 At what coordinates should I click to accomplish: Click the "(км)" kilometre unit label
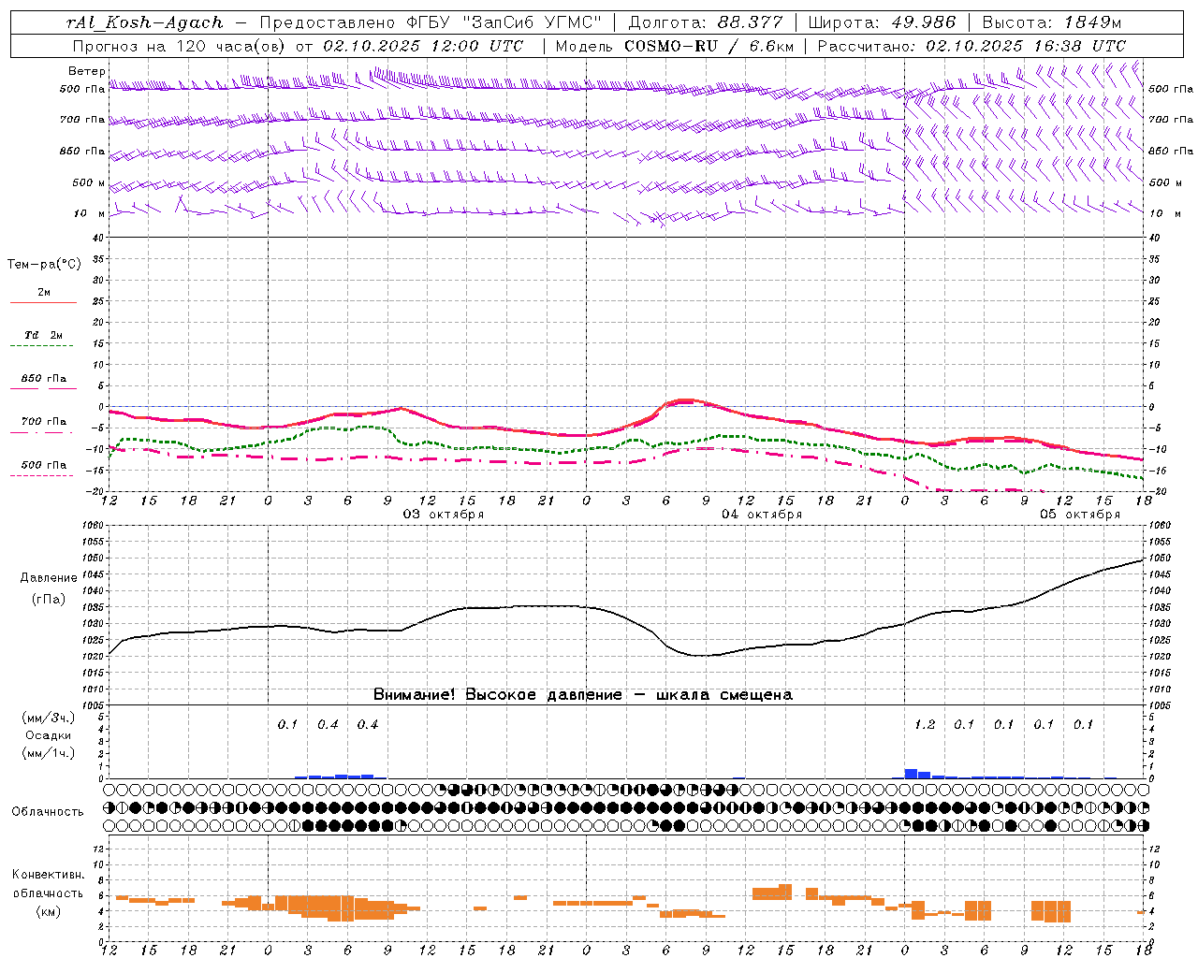pyautogui.click(x=49, y=911)
